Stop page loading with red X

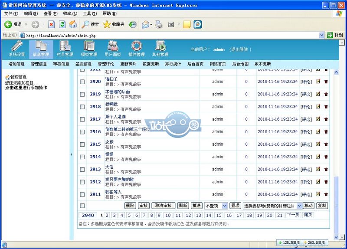[51, 24]
